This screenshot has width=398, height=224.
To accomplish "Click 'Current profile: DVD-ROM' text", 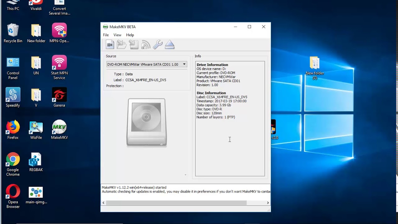I will tap(216, 73).
